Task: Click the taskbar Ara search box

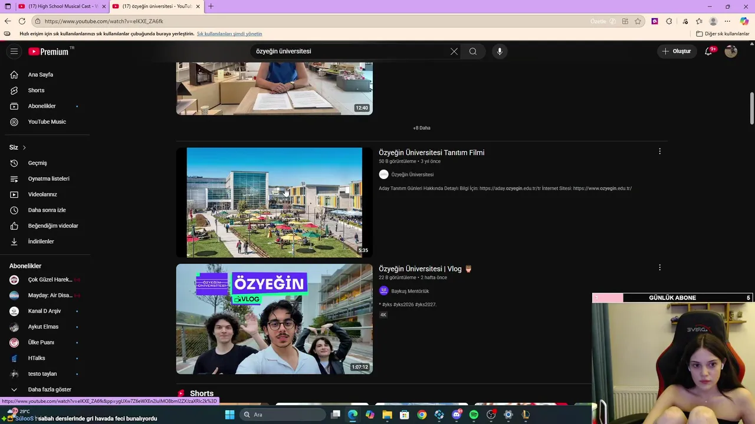Action: tap(283, 415)
